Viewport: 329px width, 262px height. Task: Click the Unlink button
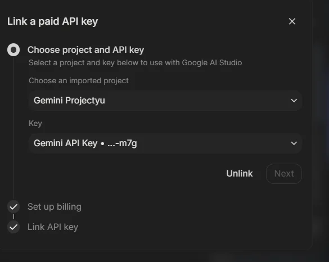[x=240, y=174]
